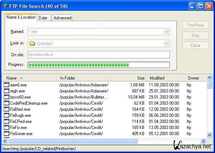The image size is (215, 153).
Task: Click the search Progress bar
Action: pos(99,65)
